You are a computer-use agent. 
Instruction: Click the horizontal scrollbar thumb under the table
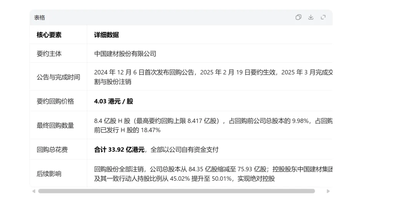pos(176,191)
